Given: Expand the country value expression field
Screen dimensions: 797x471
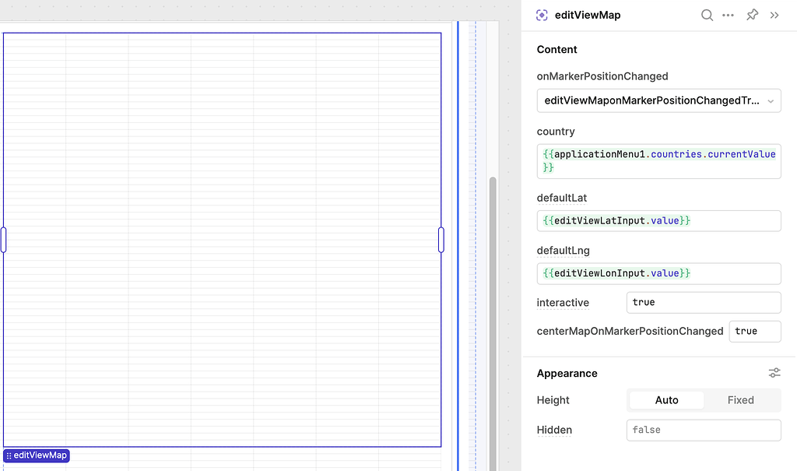Looking at the screenshot, I should (658, 161).
